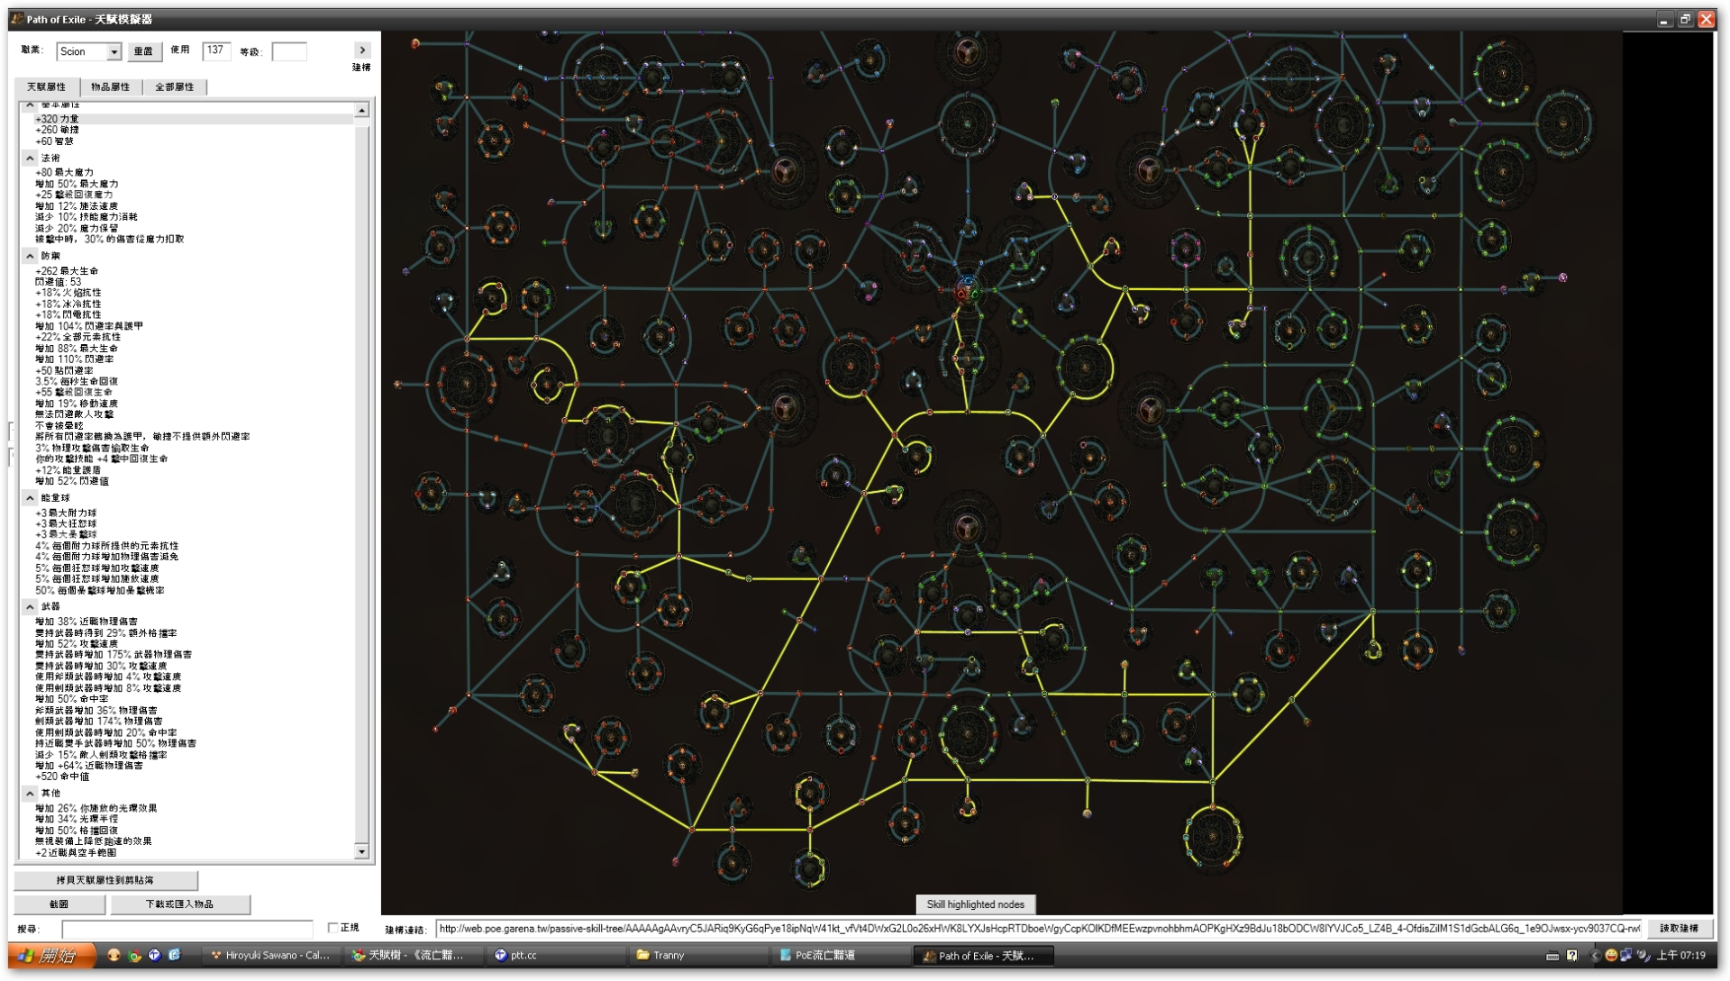The image size is (1730, 981).
Task: Click the Path of Exile title bar icon
Action: tap(17, 19)
